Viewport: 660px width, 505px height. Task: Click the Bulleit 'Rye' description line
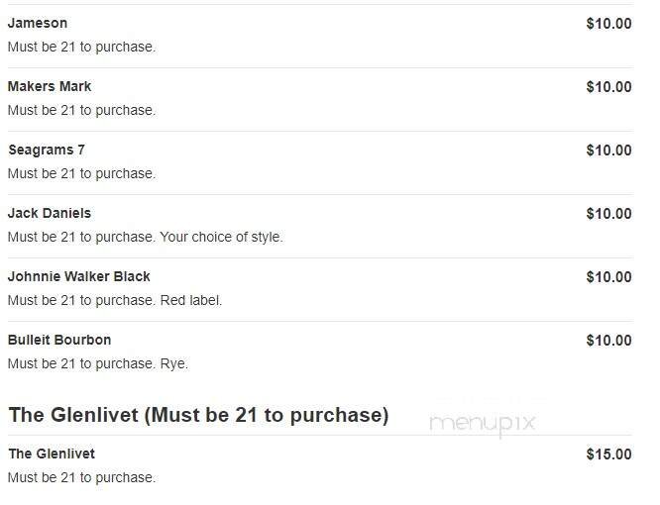click(x=173, y=363)
